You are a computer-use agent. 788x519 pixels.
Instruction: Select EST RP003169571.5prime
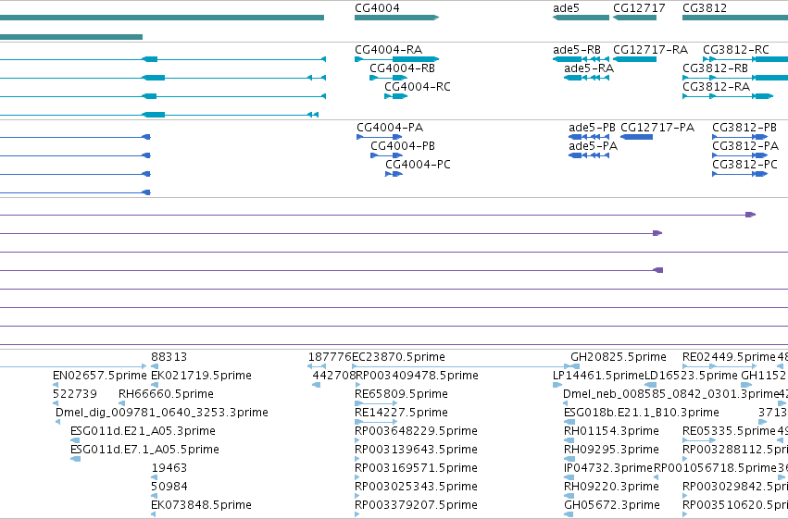point(357,477)
